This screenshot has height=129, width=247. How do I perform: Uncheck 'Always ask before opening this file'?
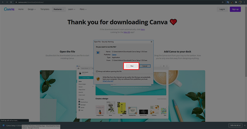[97, 71]
